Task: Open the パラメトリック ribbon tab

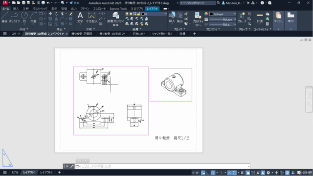Action: pyautogui.click(x=40, y=9)
